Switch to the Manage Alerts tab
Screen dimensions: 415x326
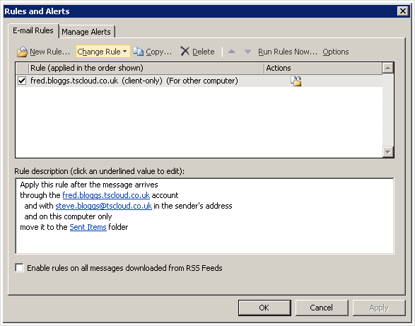click(86, 32)
